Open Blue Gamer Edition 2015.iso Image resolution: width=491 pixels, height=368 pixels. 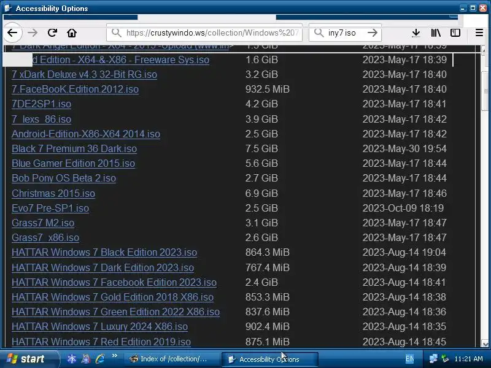pos(73,163)
